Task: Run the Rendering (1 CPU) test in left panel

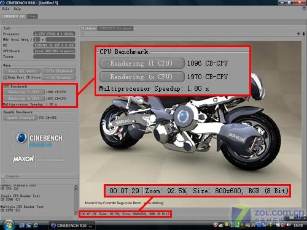Action: [x=24, y=92]
